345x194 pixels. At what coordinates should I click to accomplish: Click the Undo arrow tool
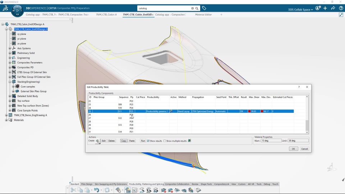96,190
